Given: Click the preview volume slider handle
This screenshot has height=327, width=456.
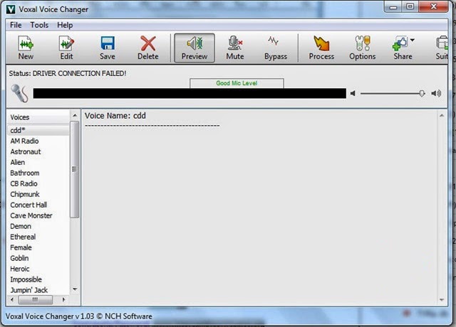Looking at the screenshot, I should 422,93.
